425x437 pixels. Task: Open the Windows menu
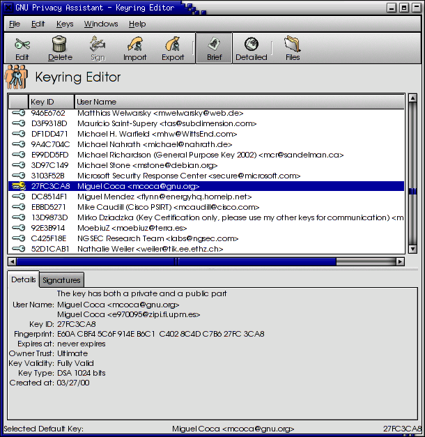(101, 24)
